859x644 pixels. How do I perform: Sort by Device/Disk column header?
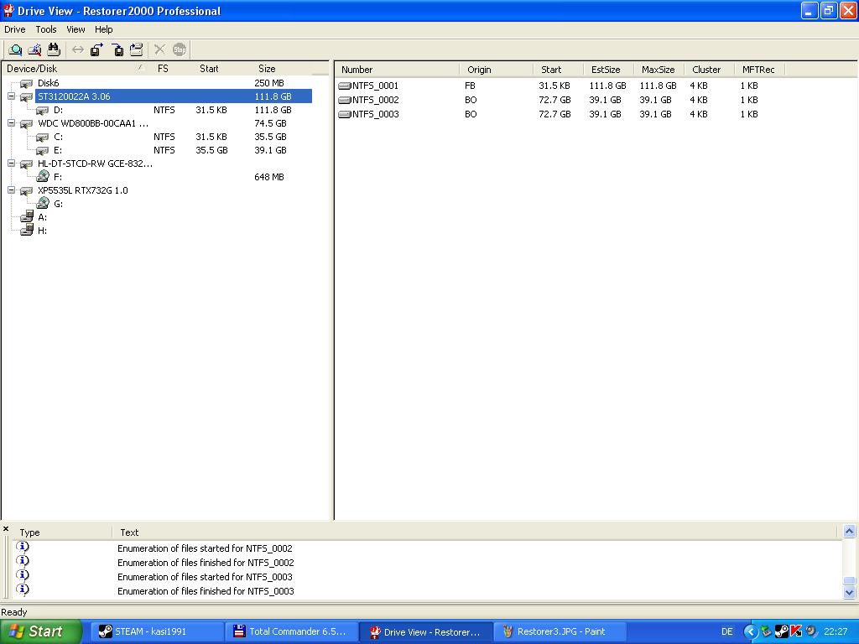[x=75, y=69]
